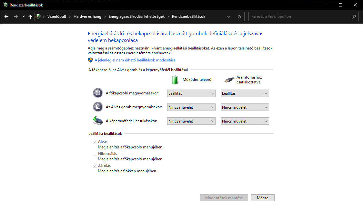The height and width of the screenshot is (205, 363).
Task: Click the A főkapcsoló megnyomásakor label
Action: pyautogui.click(x=132, y=93)
